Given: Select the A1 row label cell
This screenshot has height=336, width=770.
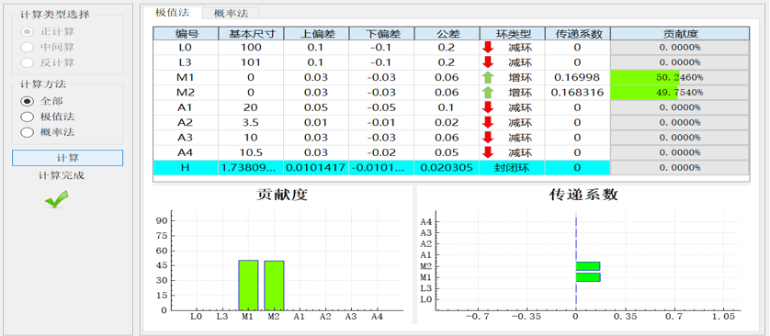Looking at the screenshot, I should (x=187, y=107).
